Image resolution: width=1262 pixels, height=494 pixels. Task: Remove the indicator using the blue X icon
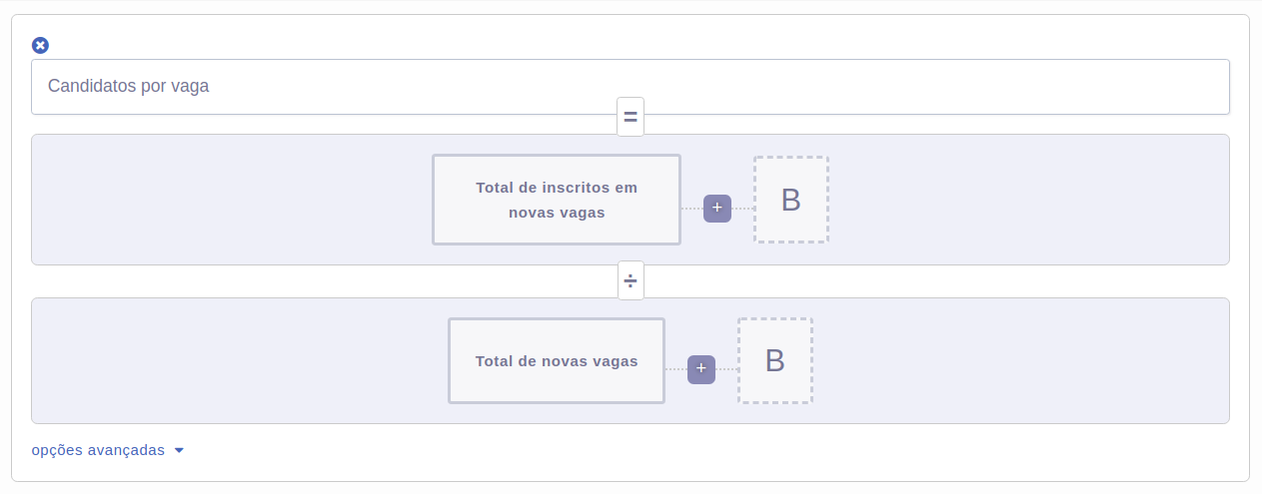coord(40,45)
